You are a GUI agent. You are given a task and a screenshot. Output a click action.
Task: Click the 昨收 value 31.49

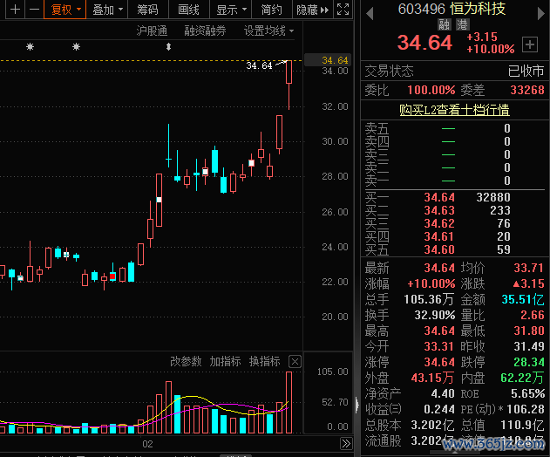click(529, 346)
